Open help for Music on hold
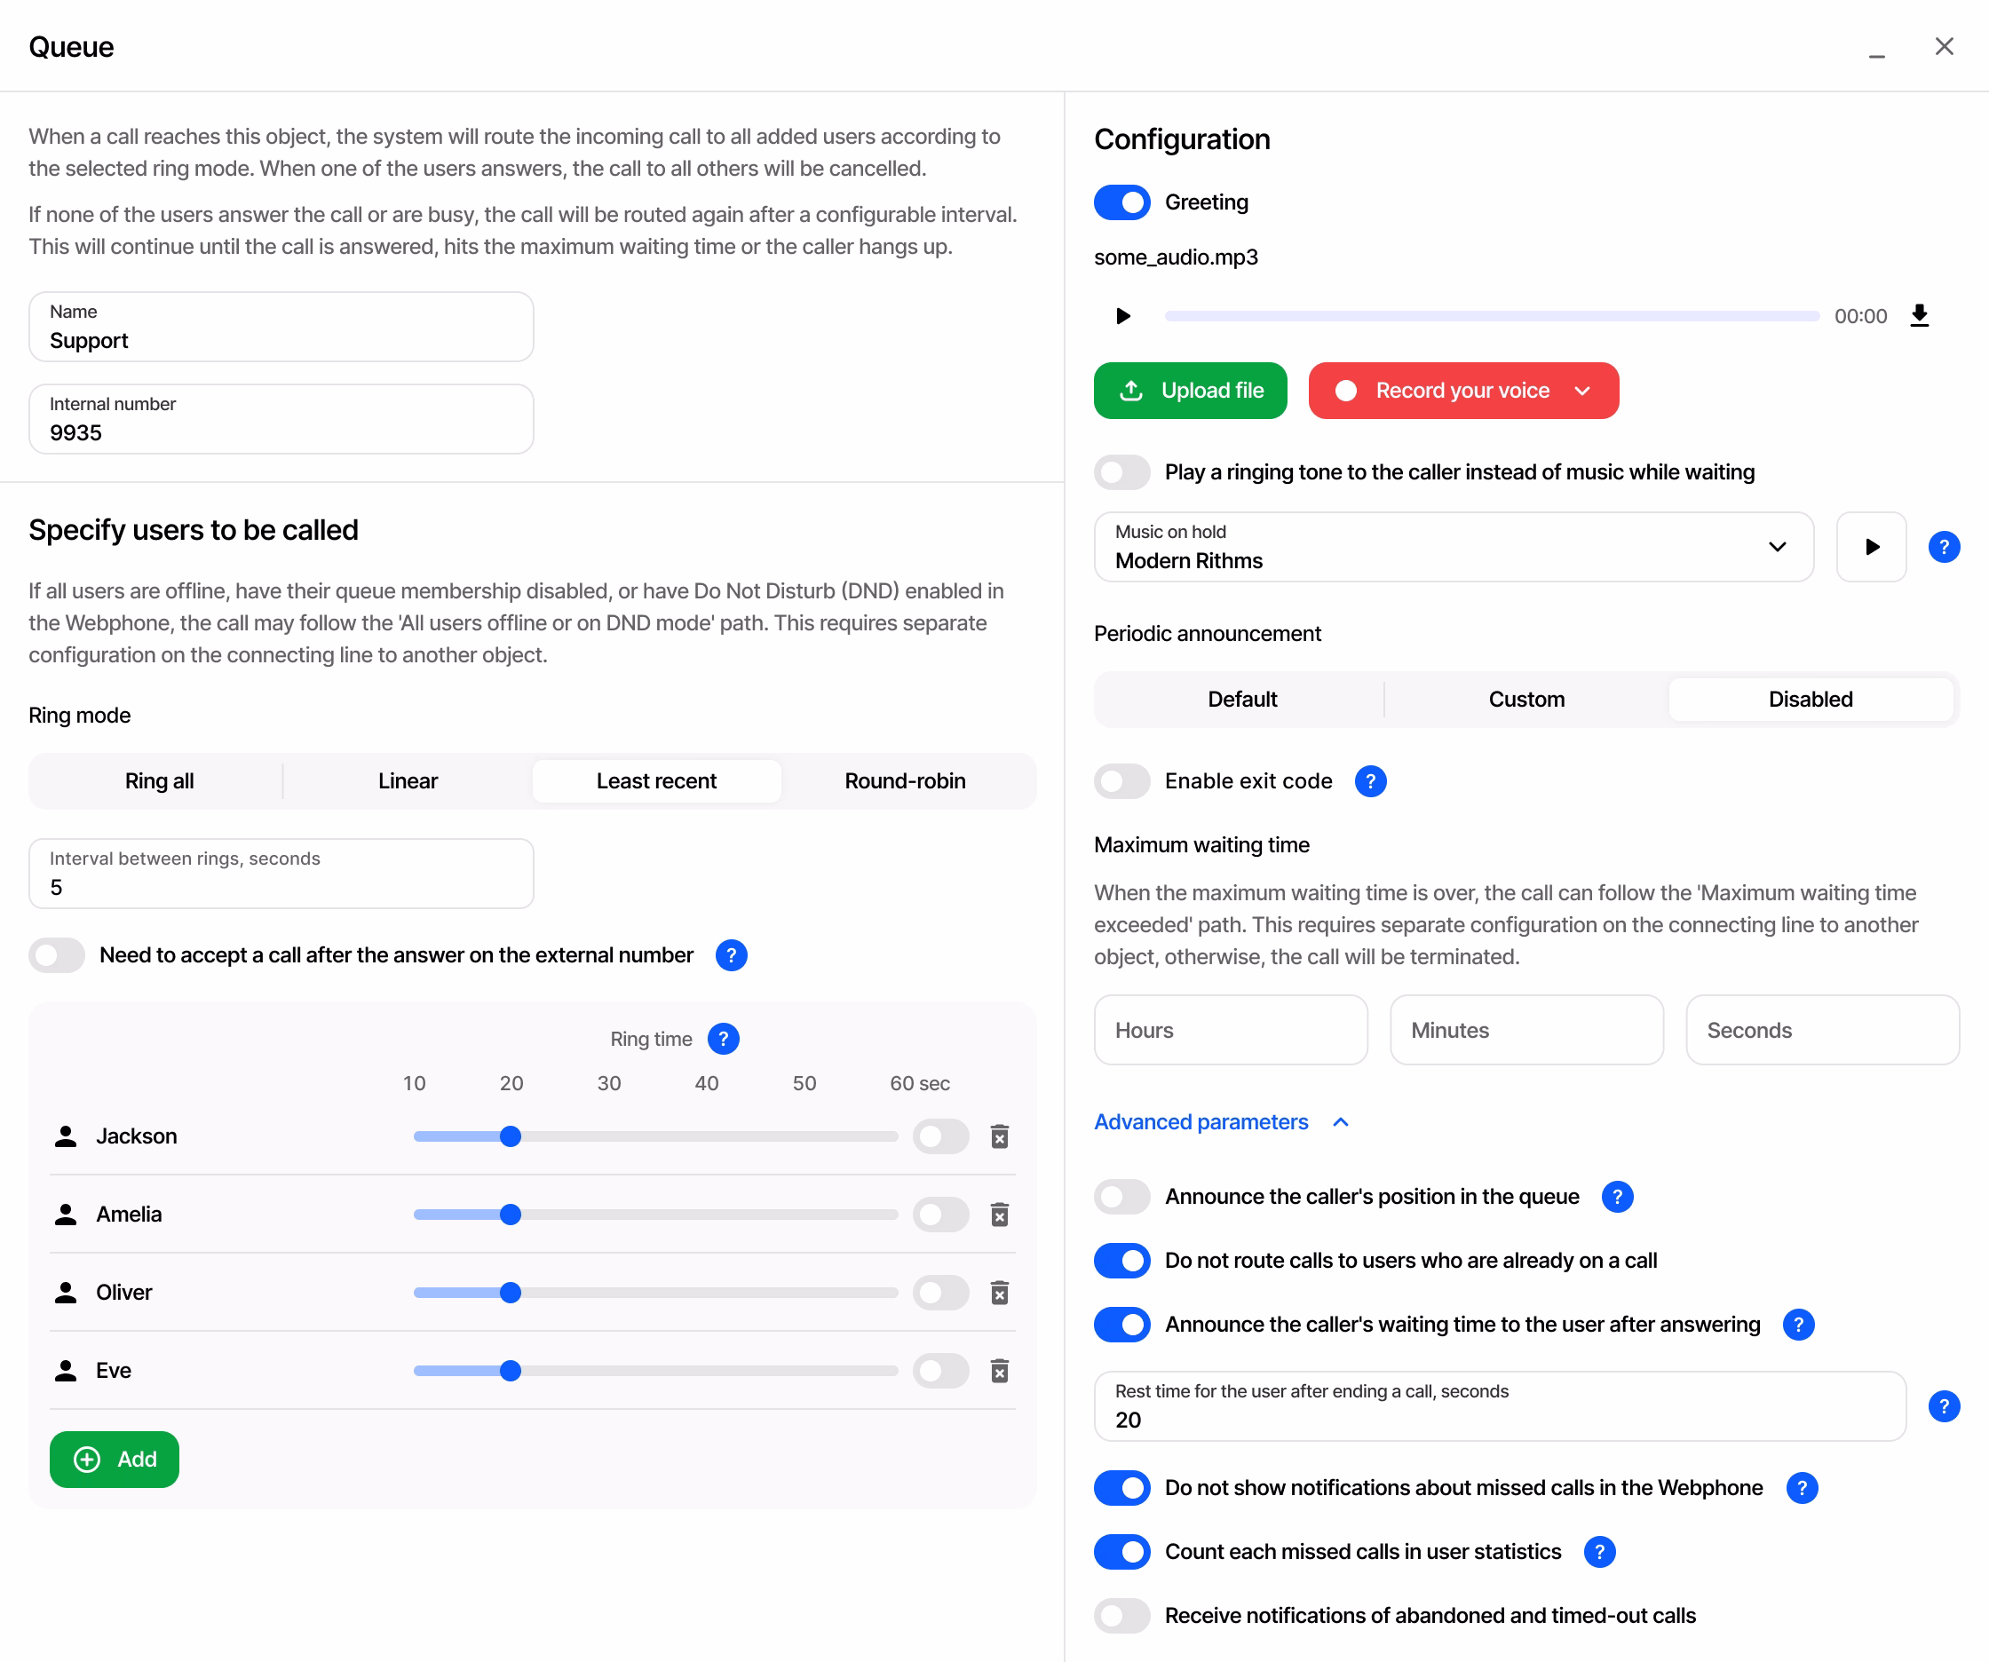1989x1662 pixels. pos(1944,546)
